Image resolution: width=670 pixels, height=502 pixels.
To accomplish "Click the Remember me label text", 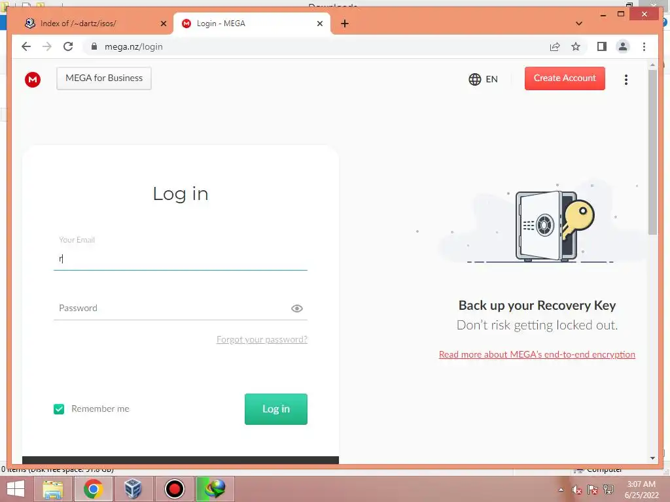I will (100, 409).
